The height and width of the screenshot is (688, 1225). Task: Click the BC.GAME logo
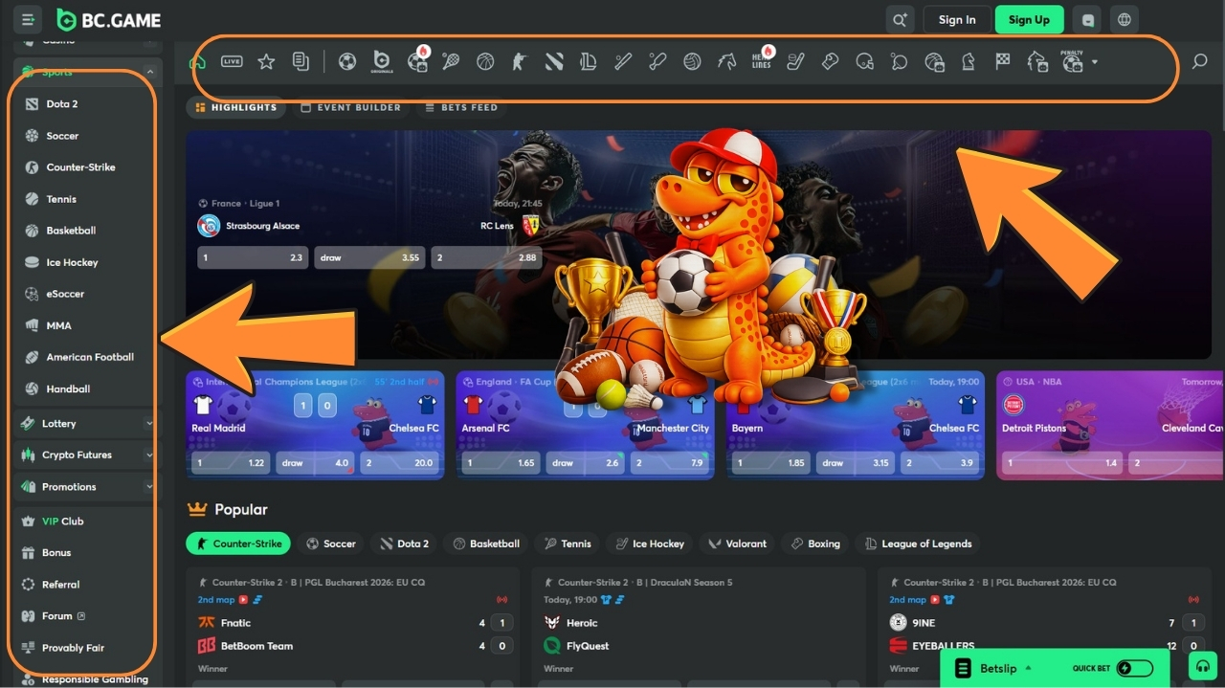pyautogui.click(x=108, y=20)
